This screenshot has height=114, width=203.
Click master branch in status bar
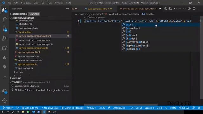pyautogui.click(x=8, y=108)
